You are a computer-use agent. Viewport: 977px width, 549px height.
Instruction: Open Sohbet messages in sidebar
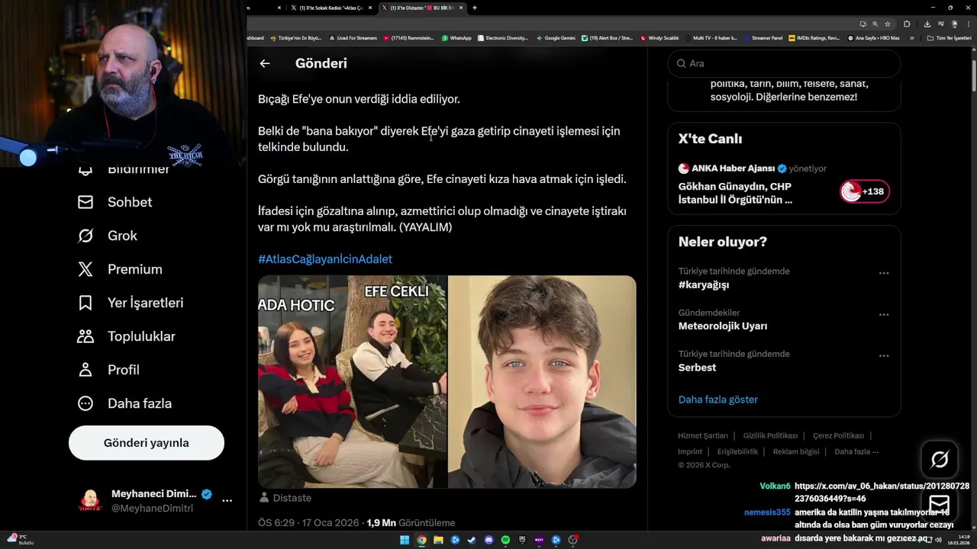pos(114,202)
